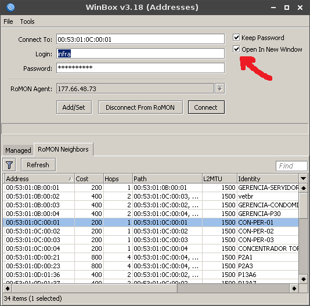310x306 pixels.
Task: Open the column chooser dropdown in table header
Action: [303, 179]
